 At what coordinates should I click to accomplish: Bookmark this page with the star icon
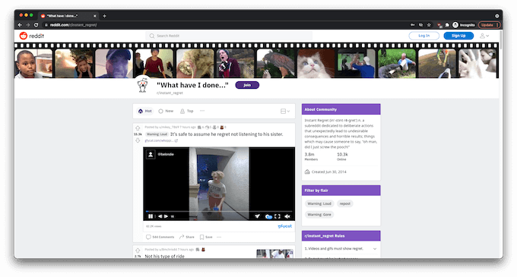(x=429, y=25)
